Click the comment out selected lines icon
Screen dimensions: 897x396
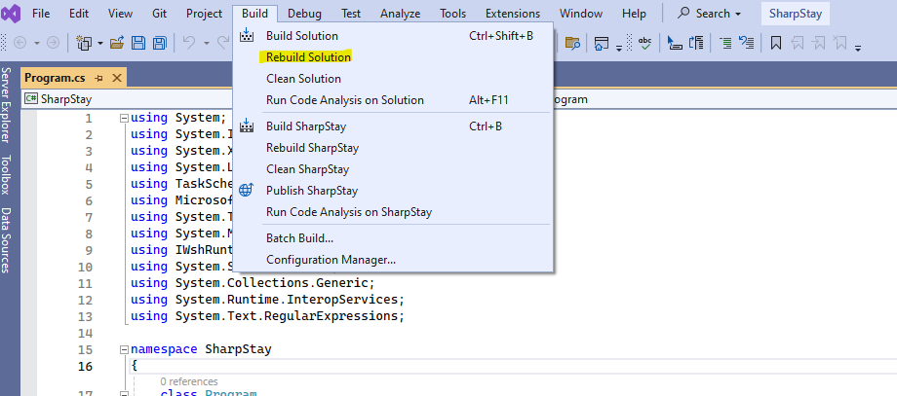[726, 43]
